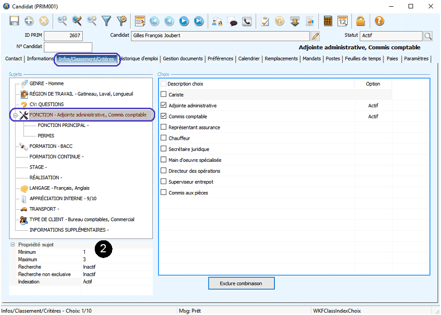Collapse the Propriété sujet section
The image size is (441, 315).
13,245
